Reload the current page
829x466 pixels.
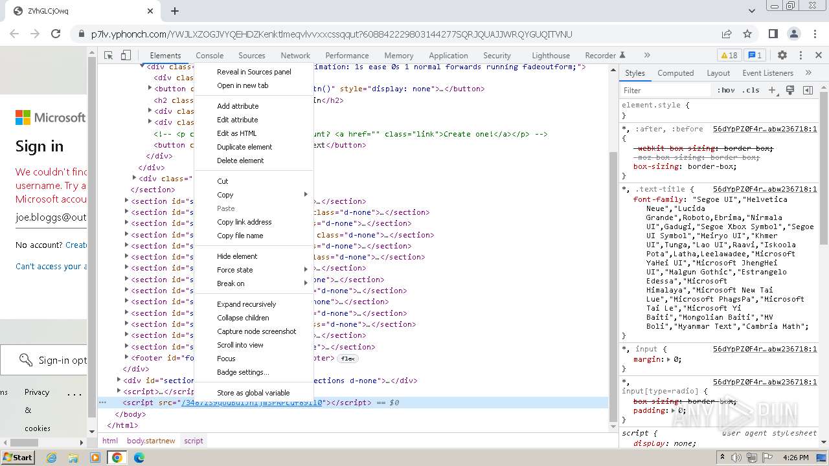tap(56, 34)
